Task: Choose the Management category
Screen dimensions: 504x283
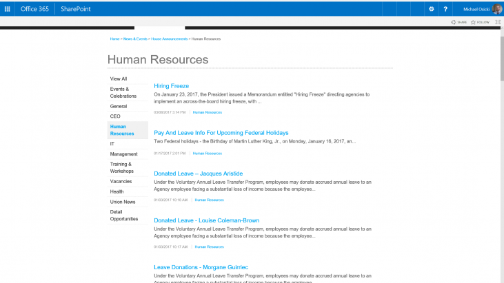Action: [128, 154]
